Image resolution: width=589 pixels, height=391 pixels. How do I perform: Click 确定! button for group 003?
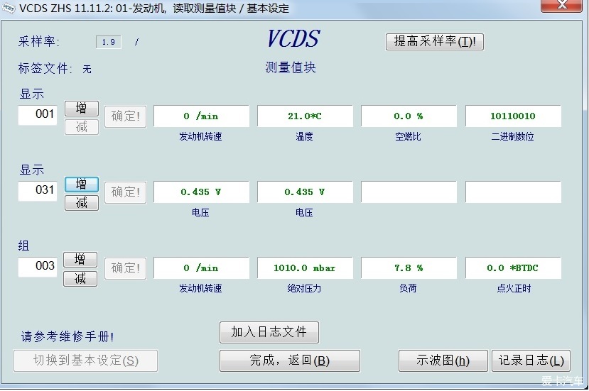tap(125, 268)
